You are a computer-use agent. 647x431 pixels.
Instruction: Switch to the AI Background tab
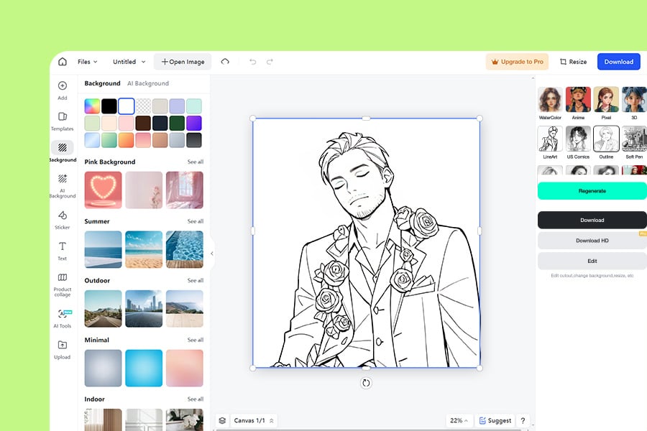pos(148,83)
